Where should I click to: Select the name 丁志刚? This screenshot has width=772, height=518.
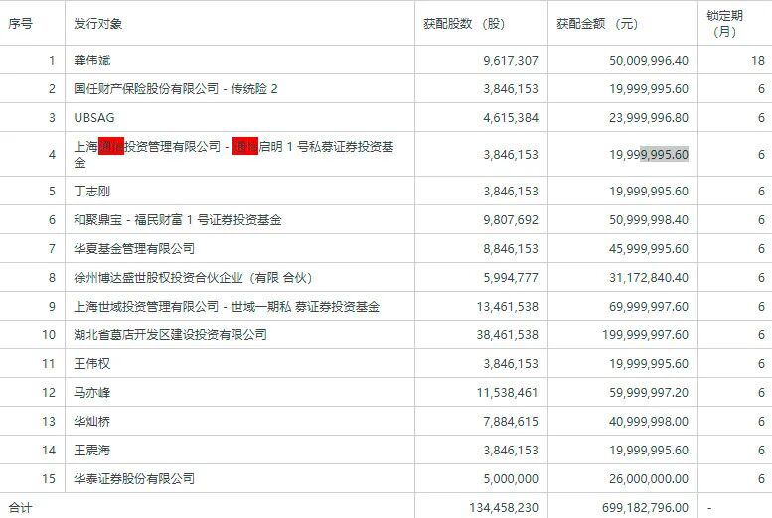[x=92, y=191]
